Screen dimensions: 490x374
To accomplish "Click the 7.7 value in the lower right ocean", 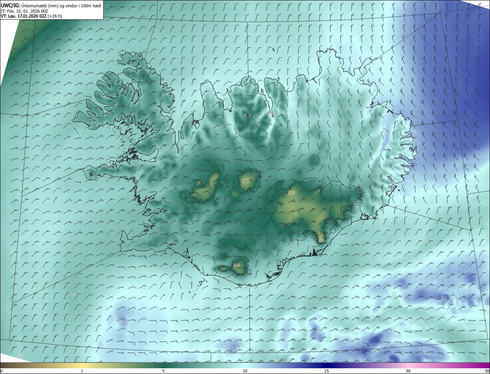I will [453, 333].
